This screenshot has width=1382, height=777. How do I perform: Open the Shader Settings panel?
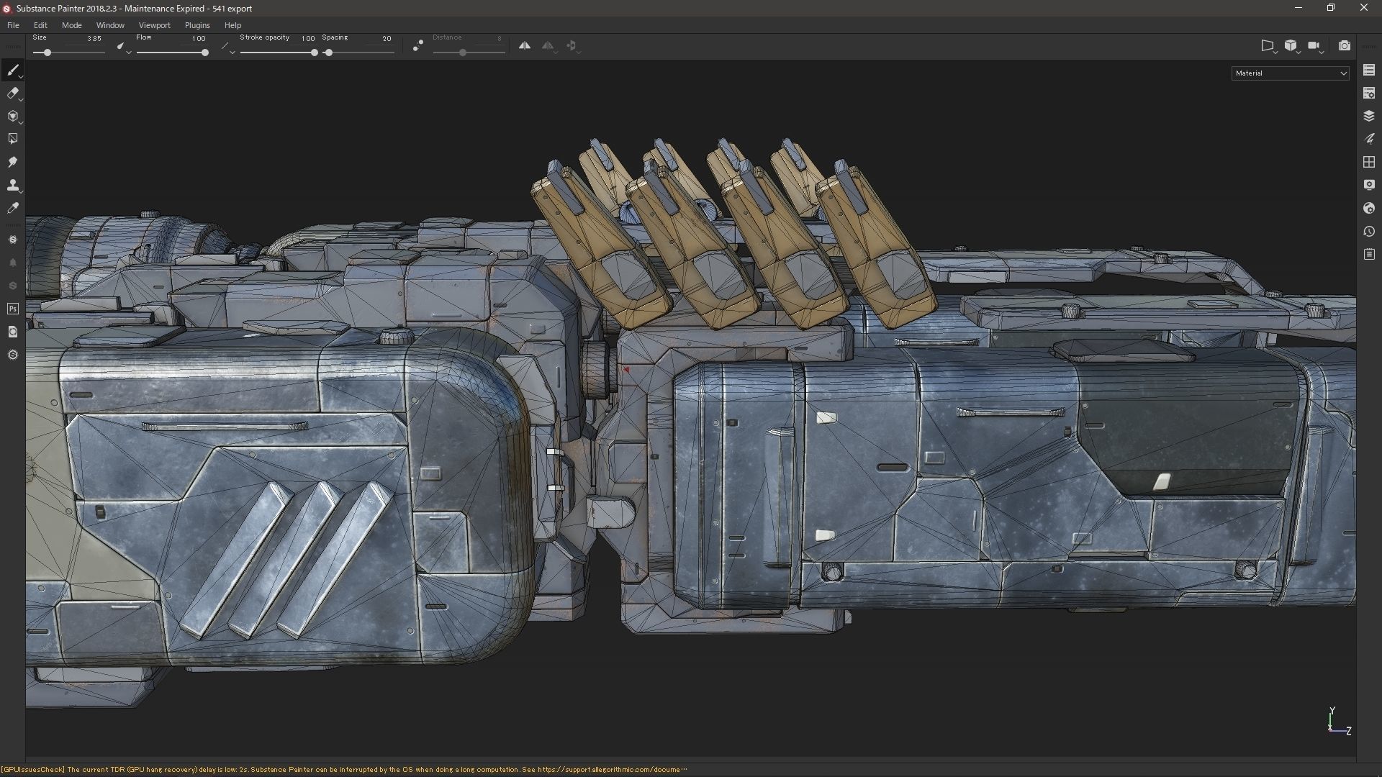point(1369,208)
